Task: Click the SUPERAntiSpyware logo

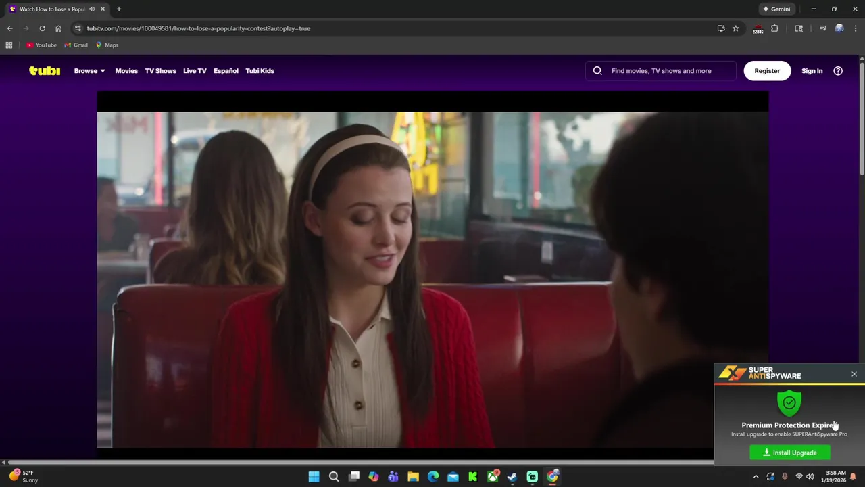Action: 760,373
